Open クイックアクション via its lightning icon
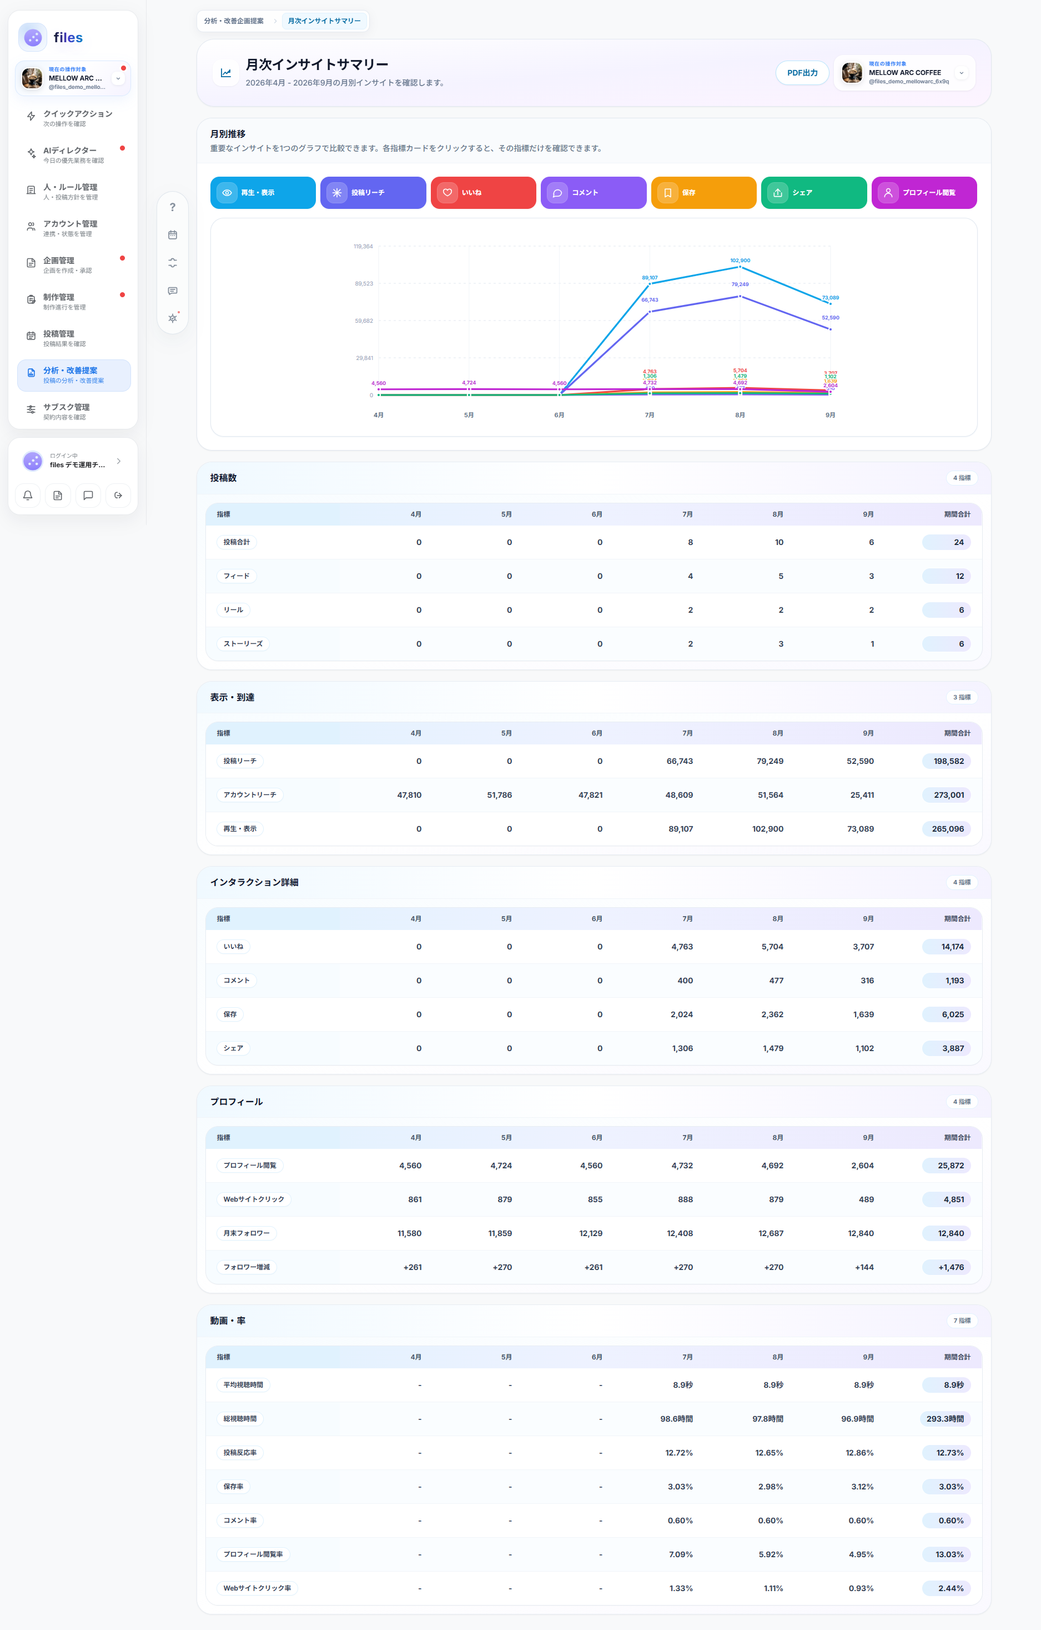This screenshot has height=1630, width=1041. tap(31, 117)
